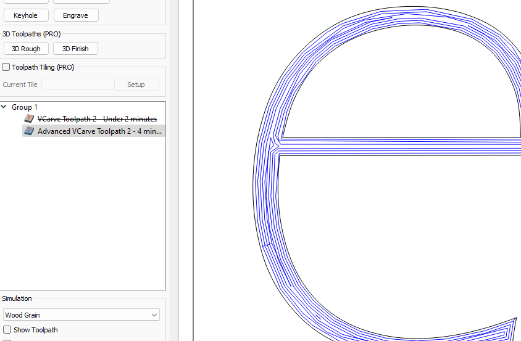The height and width of the screenshot is (341, 521).
Task: Select Advanced VCarve Toolpath 2 - 4 min row
Action: click(94, 131)
